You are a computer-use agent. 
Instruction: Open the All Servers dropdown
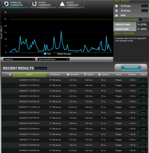(19, 59)
